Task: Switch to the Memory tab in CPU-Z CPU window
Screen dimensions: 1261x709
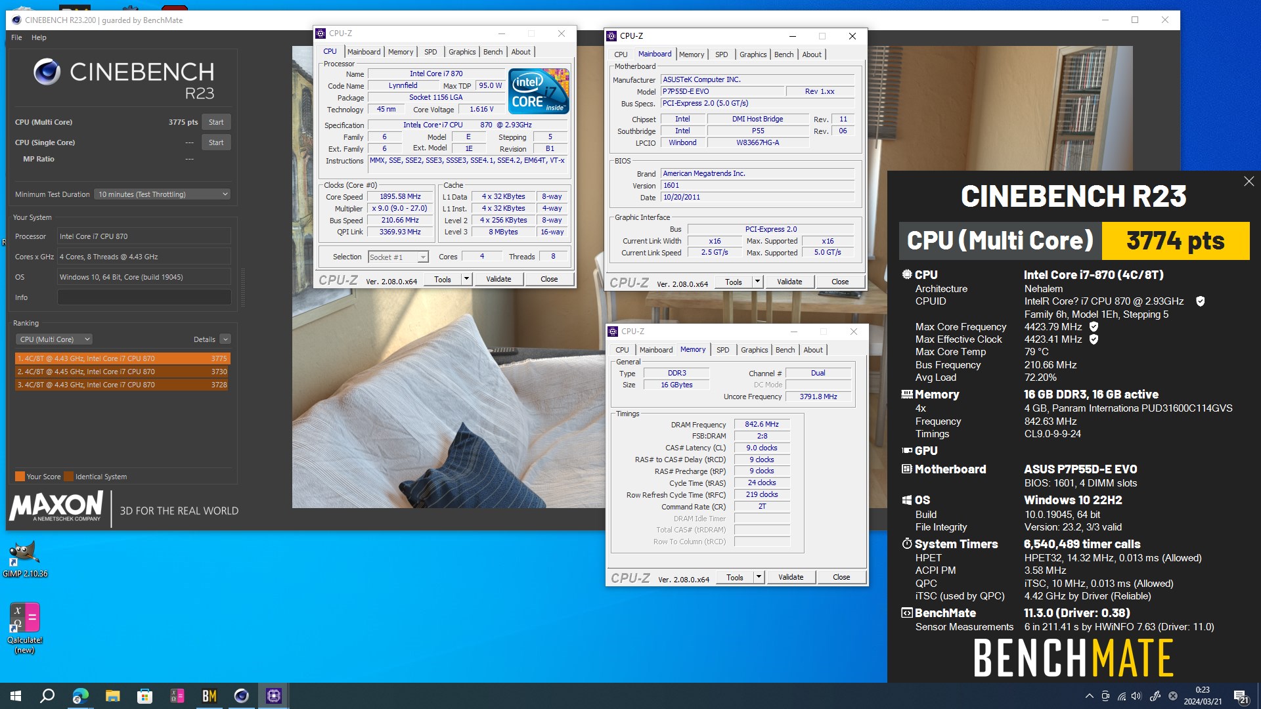Action: click(x=401, y=52)
